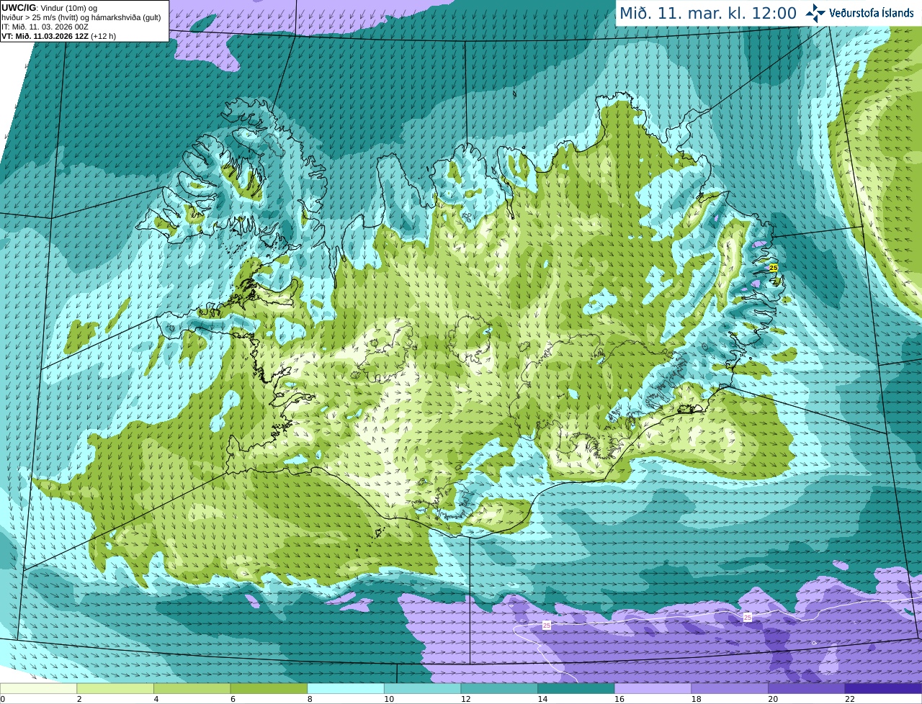Viewport: 922px width, 704px height.
Task: Pick the purple 18–20 legend swatch
Action: coord(730,688)
